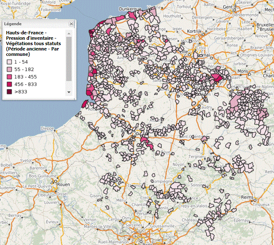Pick the 183 - 455 legend swatch

coord(9,77)
